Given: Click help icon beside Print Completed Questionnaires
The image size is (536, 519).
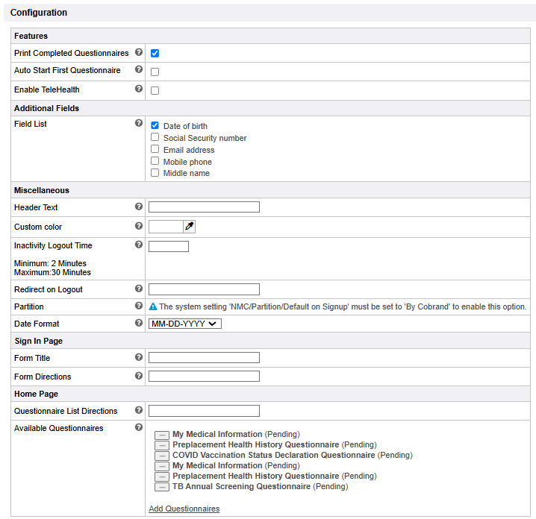Looking at the screenshot, I should point(139,53).
